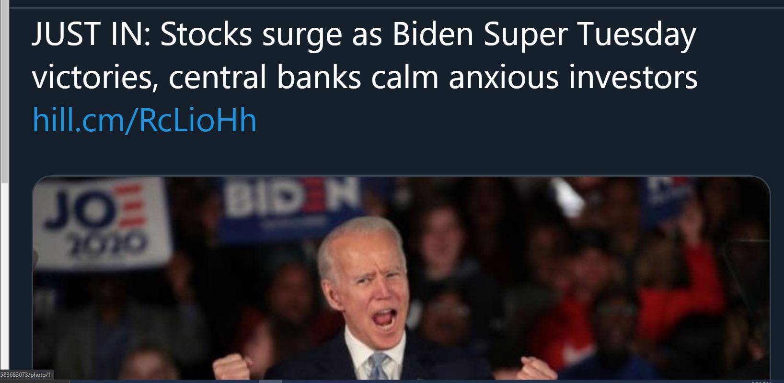Screen dimensions: 784x383
Task: Open the tweet's attached photo
Action: [401, 278]
